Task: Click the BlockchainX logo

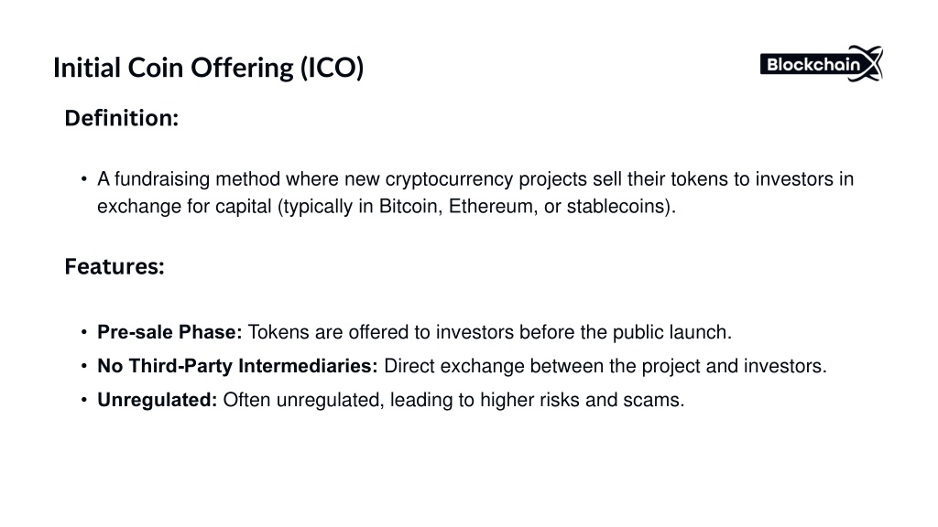Action: click(x=822, y=63)
